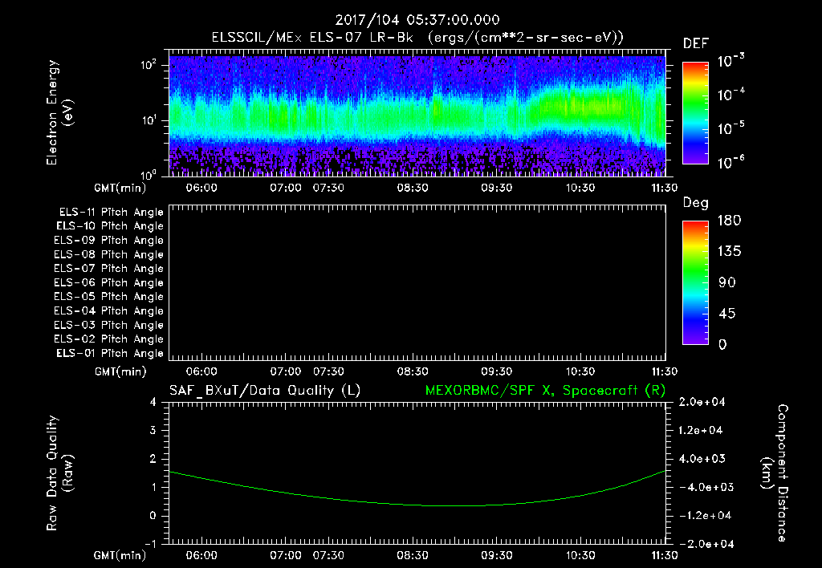This screenshot has width=822, height=568.
Task: Click '07:30' on the spectrogram time axis
Action: click(x=328, y=188)
